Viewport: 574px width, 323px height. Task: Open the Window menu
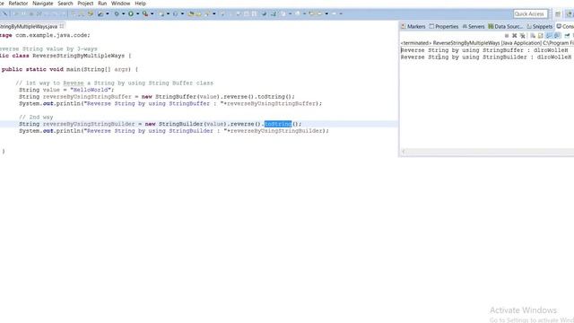click(x=120, y=4)
